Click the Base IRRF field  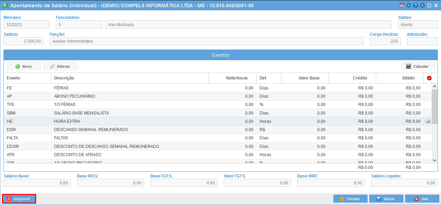coord(331,183)
